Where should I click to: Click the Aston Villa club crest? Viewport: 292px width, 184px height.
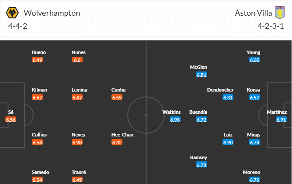[x=280, y=13]
